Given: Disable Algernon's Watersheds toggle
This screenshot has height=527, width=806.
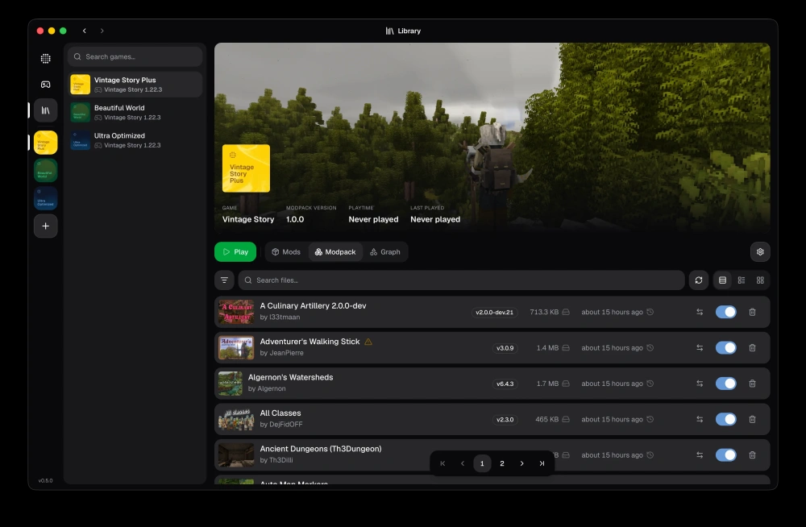Looking at the screenshot, I should tap(726, 384).
